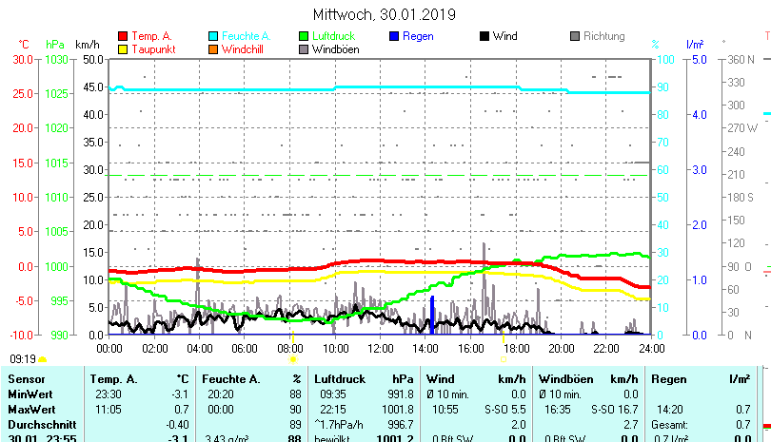Click the chart title Mittwoch, 30.01.2019
The width and height of the screenshot is (771, 442).
pos(385,14)
